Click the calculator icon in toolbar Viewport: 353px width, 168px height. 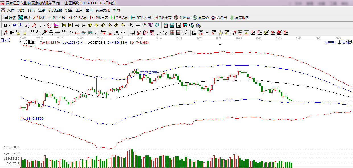pos(172,25)
